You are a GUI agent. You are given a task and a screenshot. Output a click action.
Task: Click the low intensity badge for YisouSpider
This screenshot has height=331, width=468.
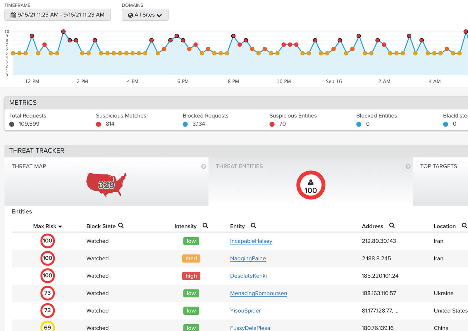click(191, 311)
